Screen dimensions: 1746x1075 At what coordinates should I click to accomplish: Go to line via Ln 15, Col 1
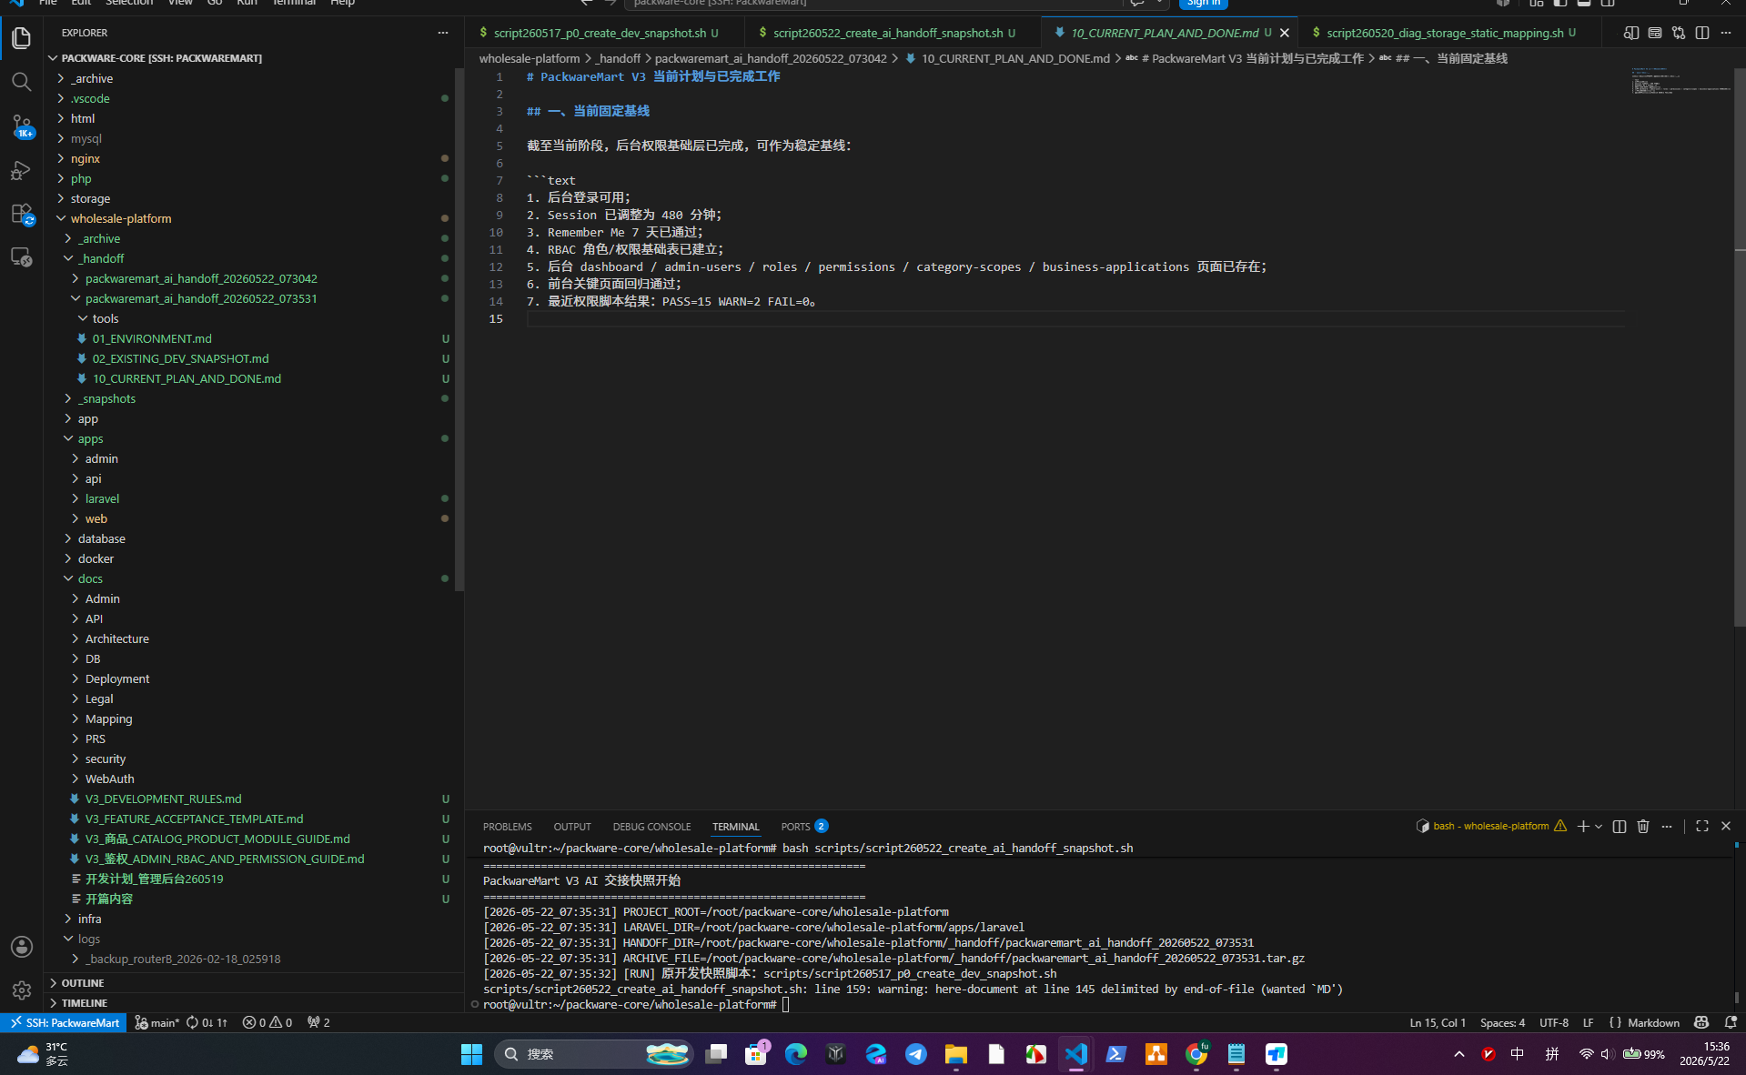[1438, 1022]
